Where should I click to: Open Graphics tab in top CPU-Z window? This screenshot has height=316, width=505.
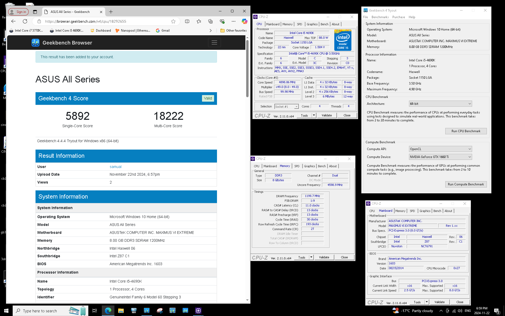[312, 24]
